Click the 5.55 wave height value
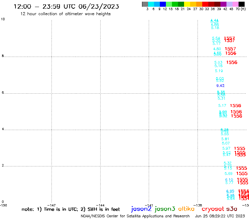 coord(225,134)
